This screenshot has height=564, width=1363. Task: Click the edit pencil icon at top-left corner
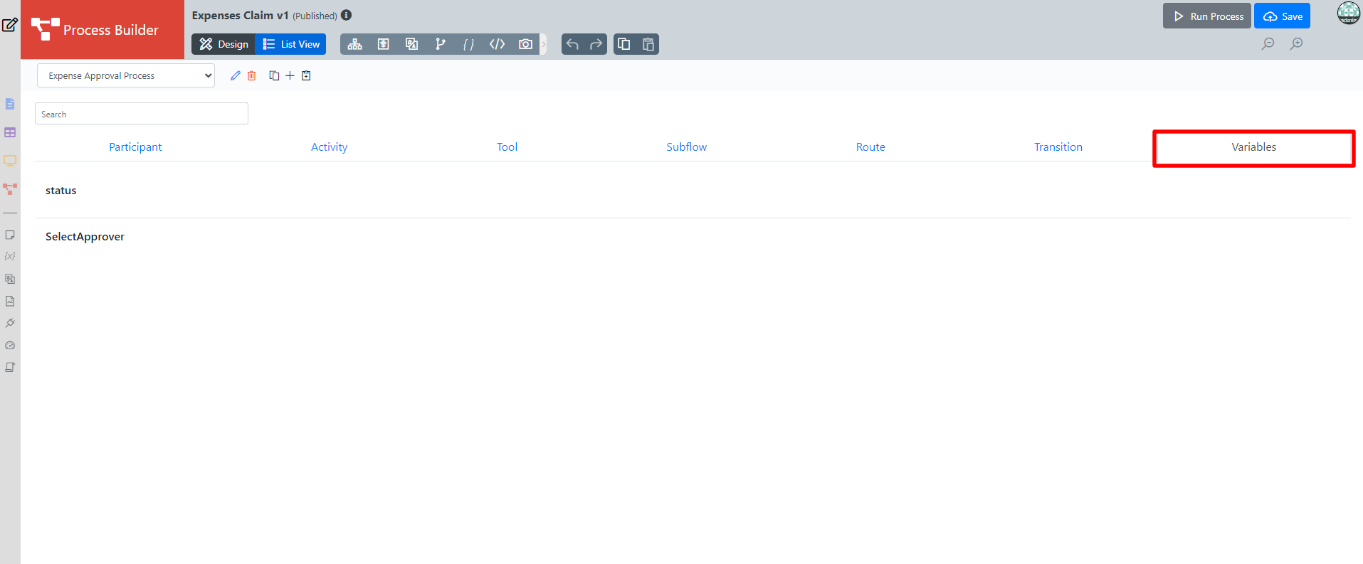point(10,25)
